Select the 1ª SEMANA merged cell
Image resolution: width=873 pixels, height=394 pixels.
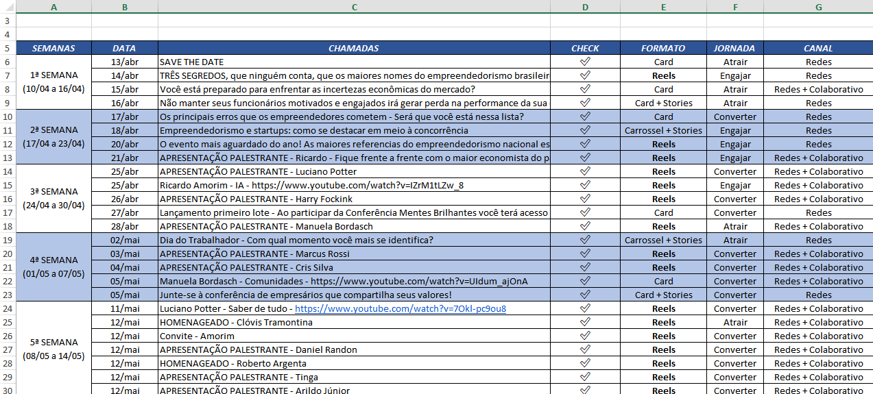click(53, 82)
